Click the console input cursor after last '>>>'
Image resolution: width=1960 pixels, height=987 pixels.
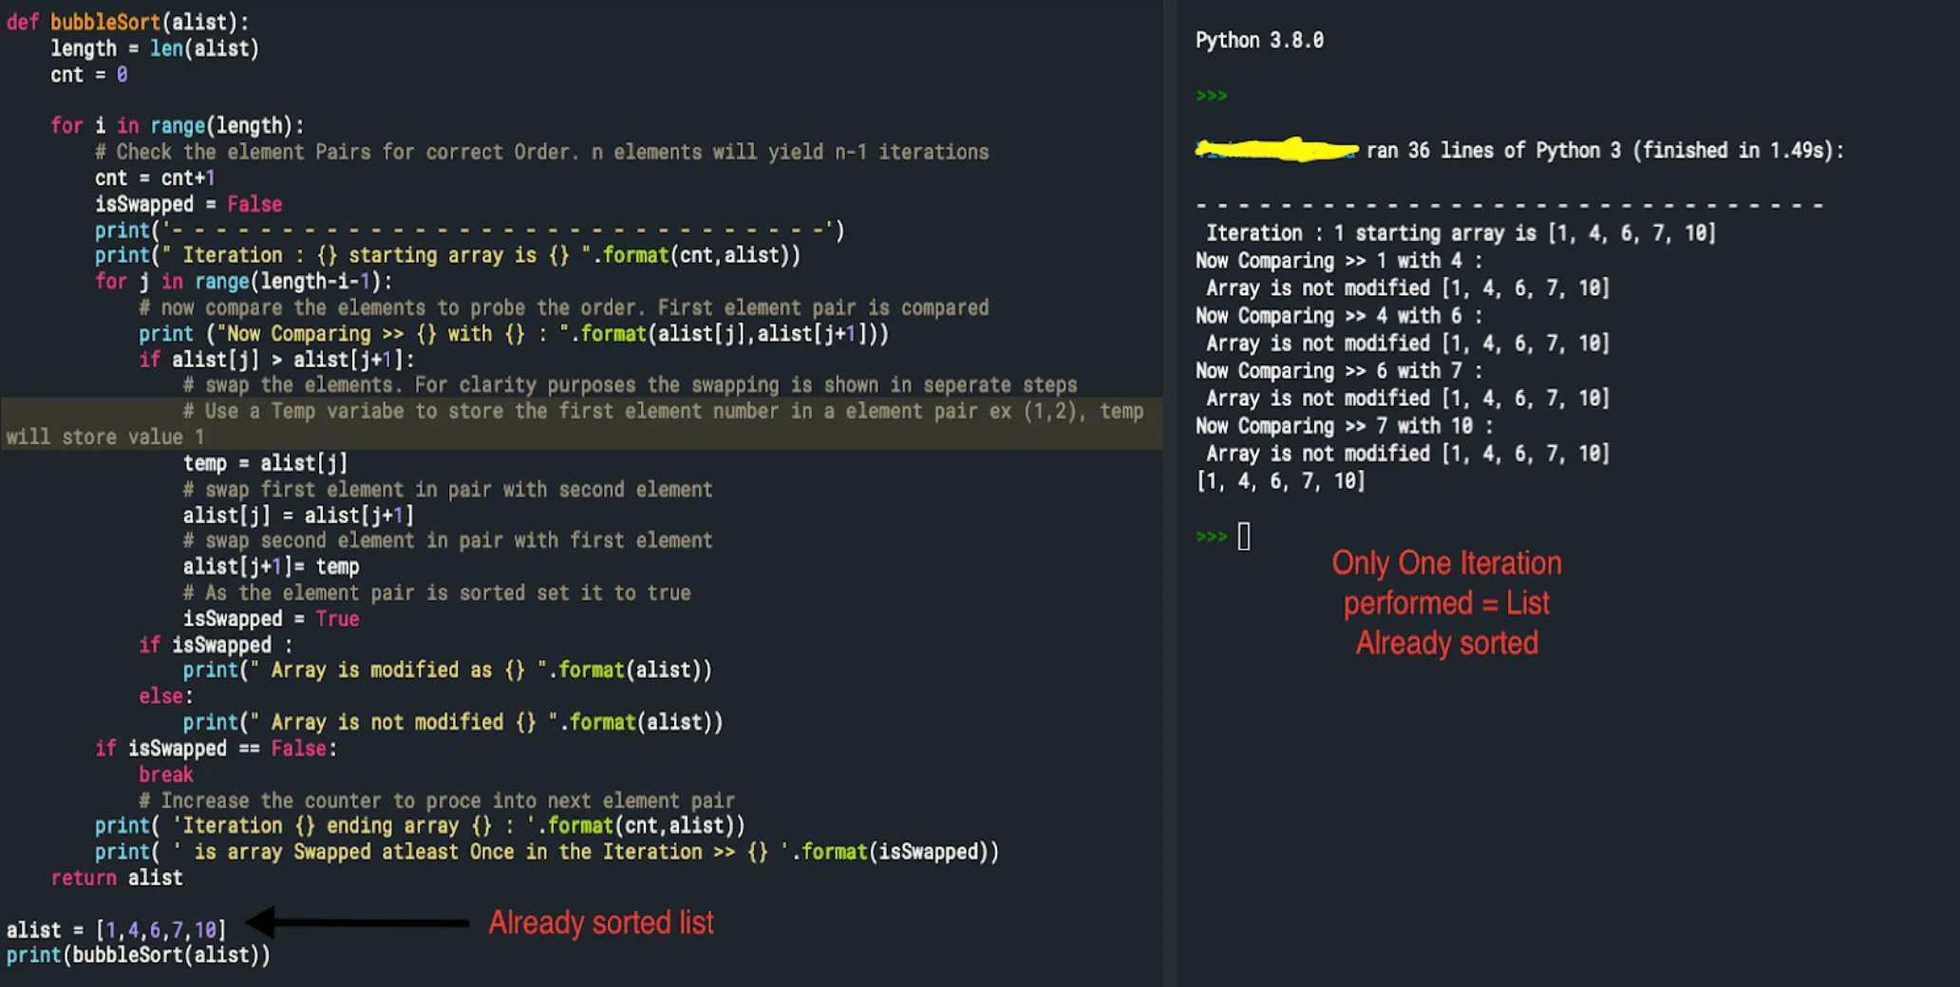point(1244,537)
